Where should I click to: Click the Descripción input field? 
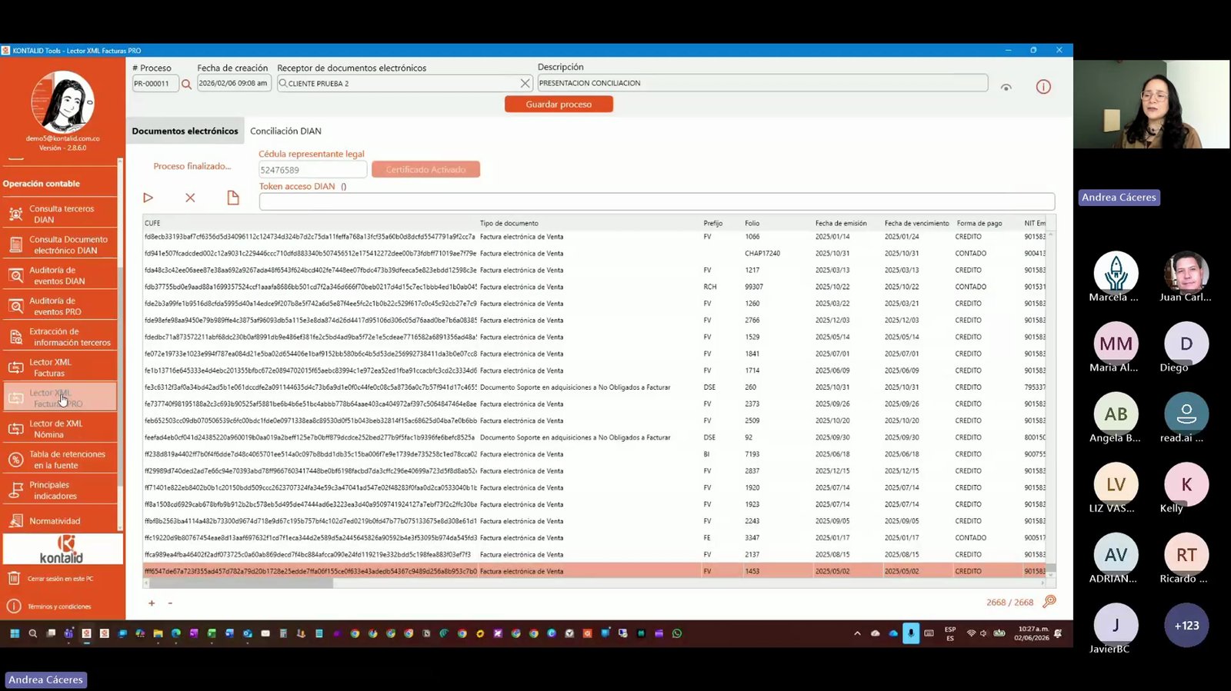click(x=762, y=83)
